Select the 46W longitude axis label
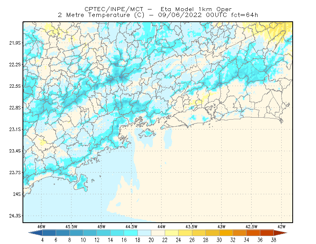 pyautogui.click(x=41, y=227)
